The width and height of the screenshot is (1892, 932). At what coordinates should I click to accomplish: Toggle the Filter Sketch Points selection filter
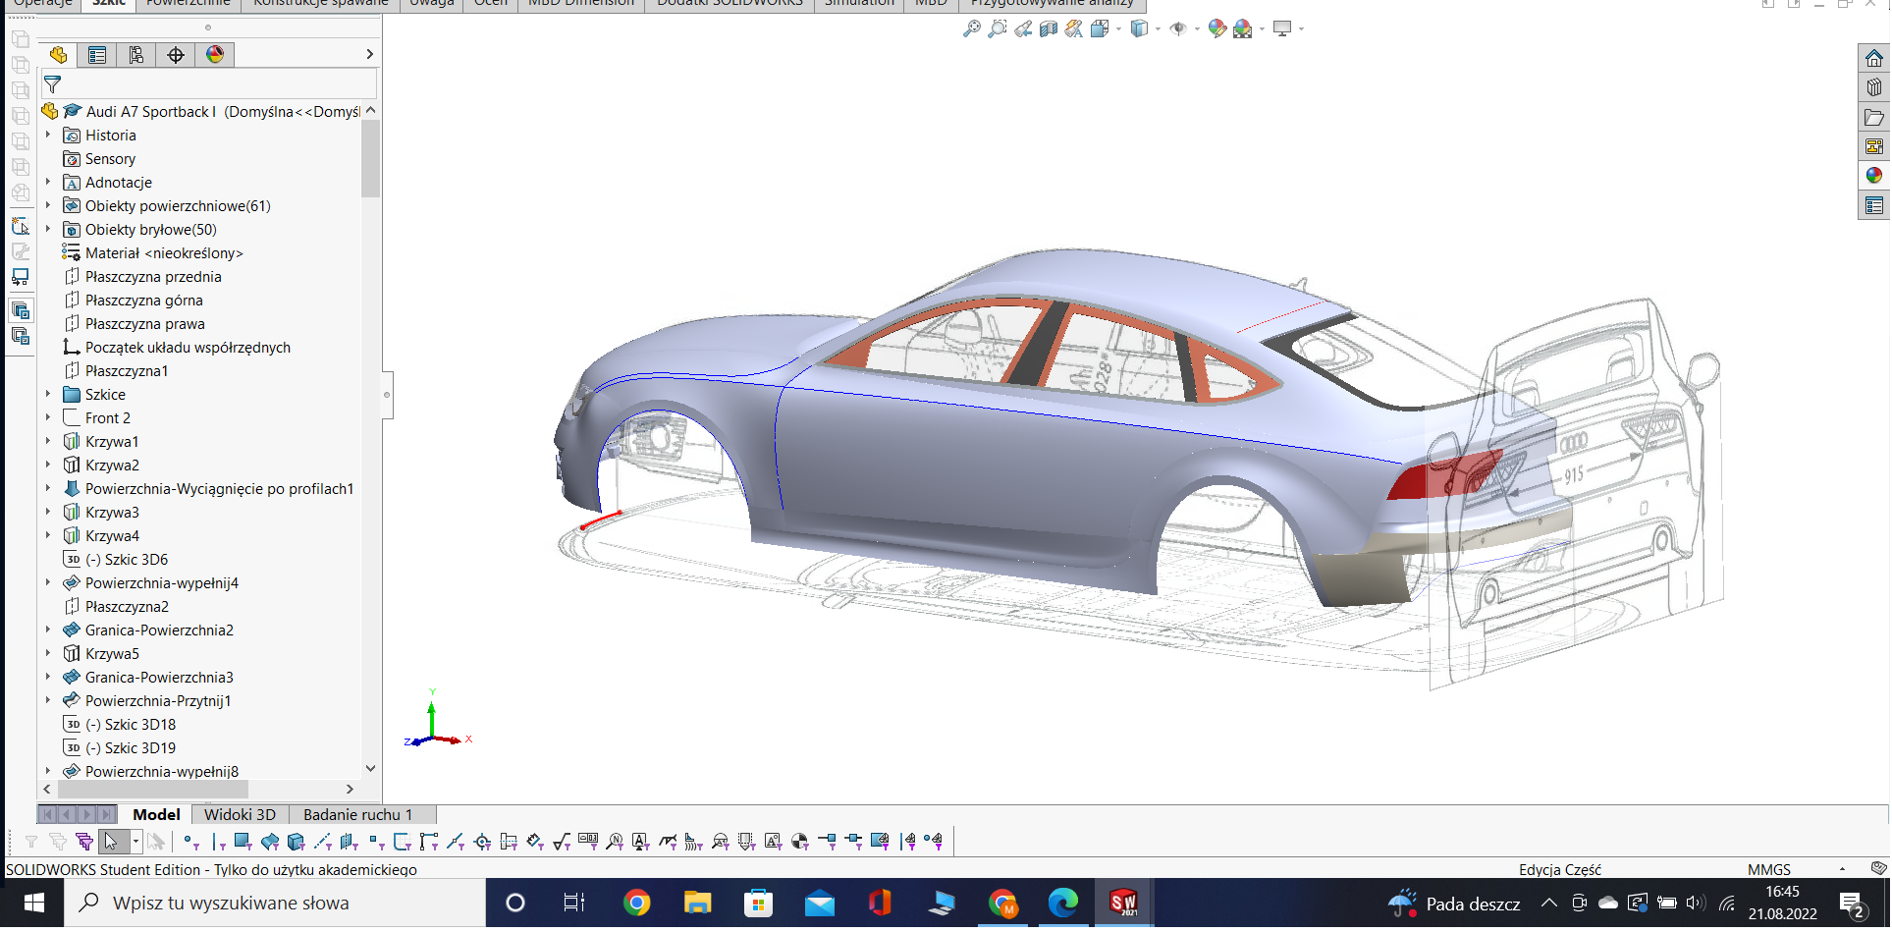point(376,842)
